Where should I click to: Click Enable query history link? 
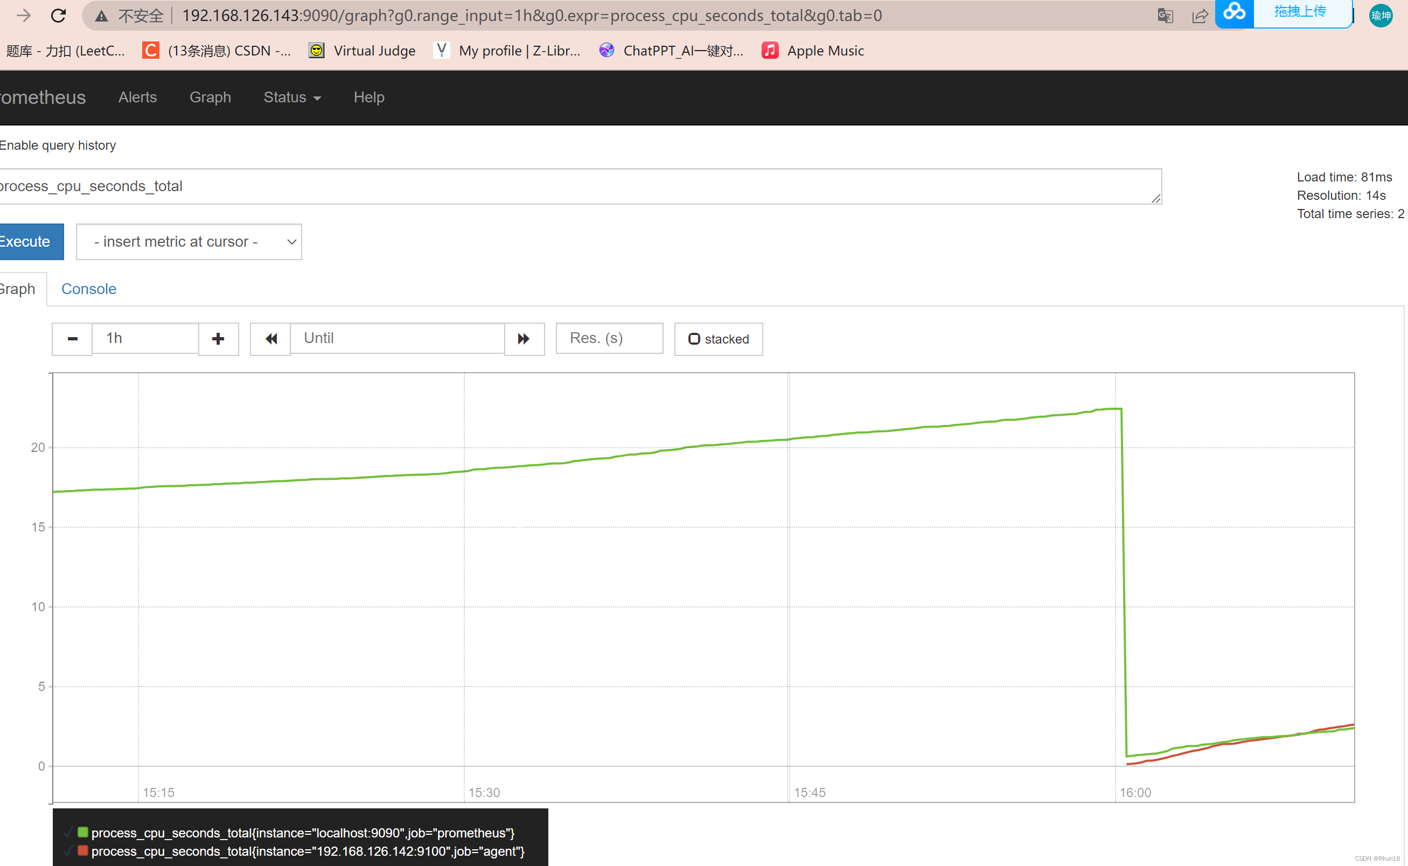(58, 145)
